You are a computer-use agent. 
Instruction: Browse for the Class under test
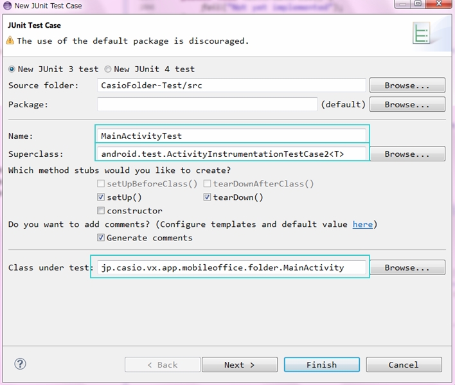(407, 267)
